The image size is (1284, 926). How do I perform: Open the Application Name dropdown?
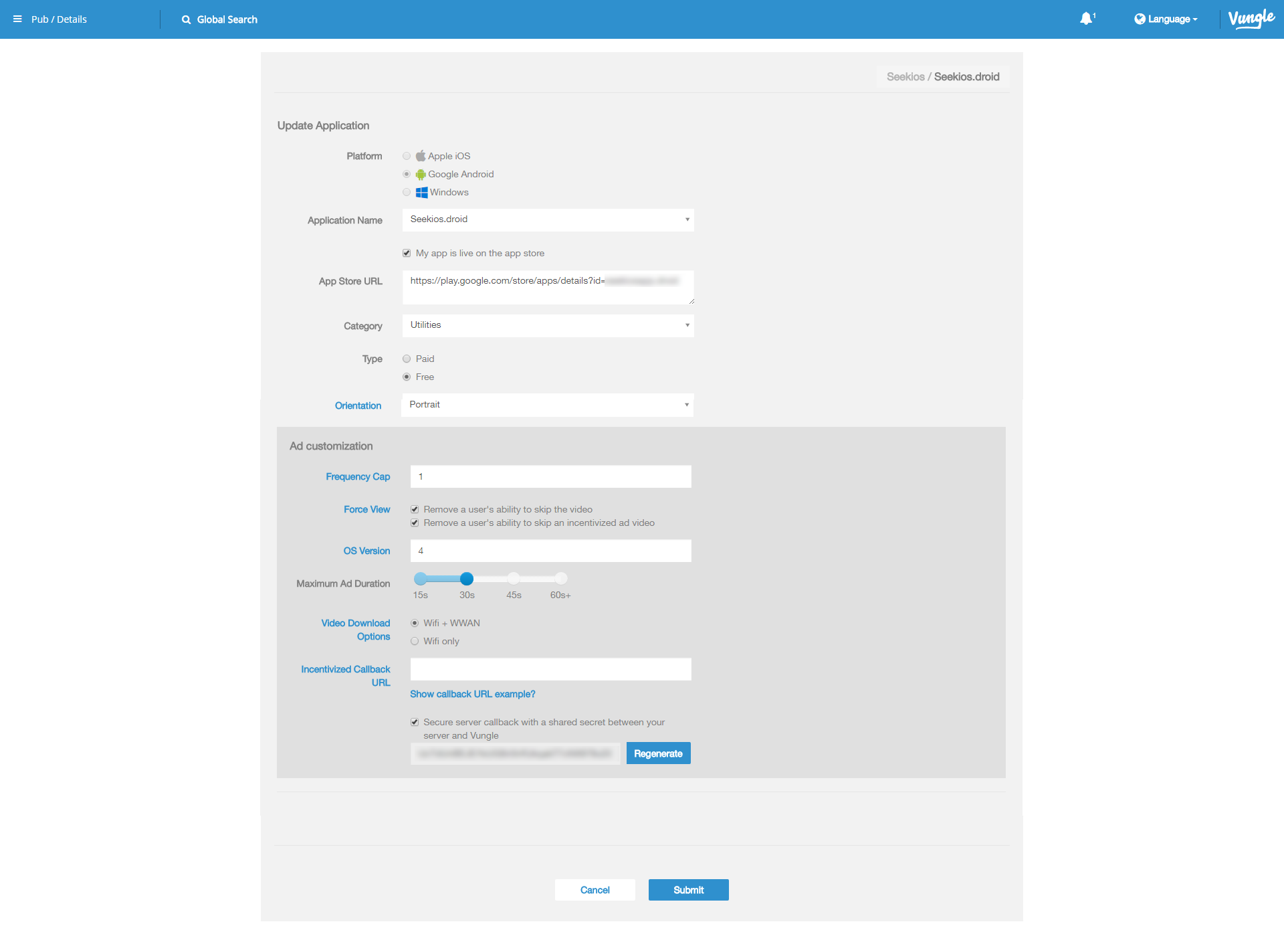548,220
